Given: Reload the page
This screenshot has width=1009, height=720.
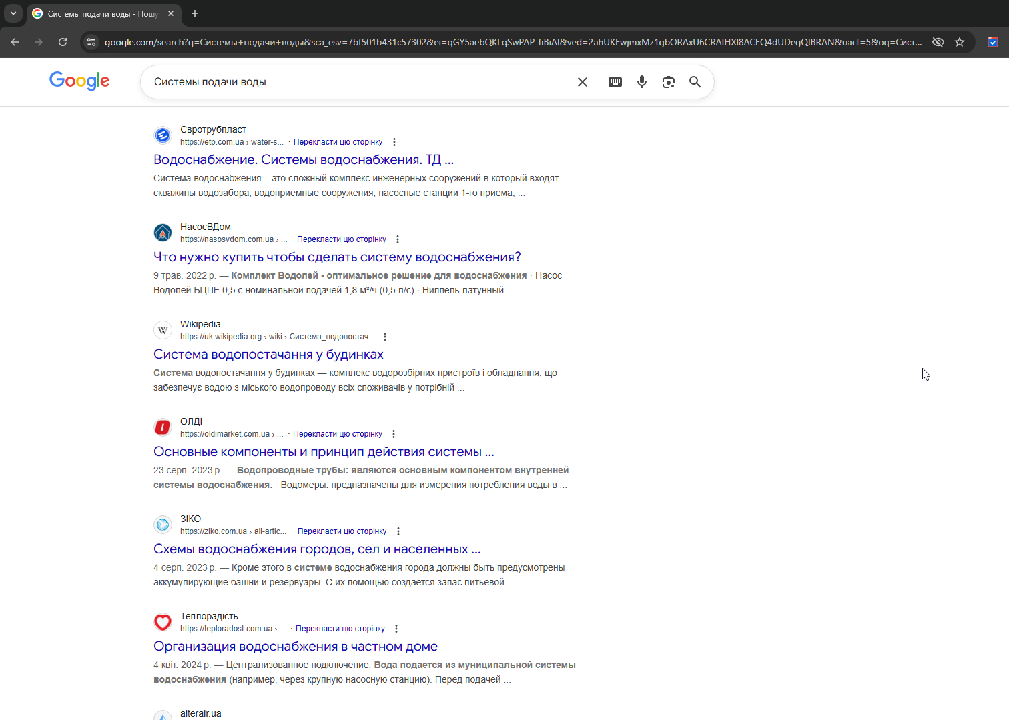Looking at the screenshot, I should click(63, 42).
